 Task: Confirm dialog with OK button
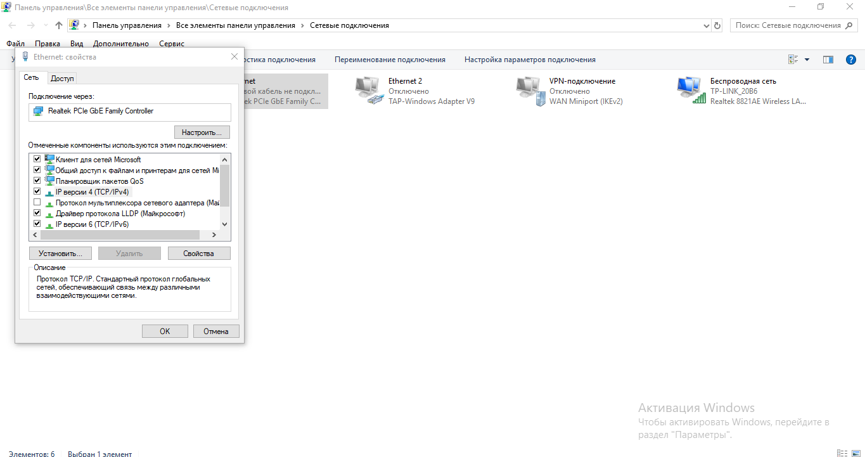click(165, 331)
